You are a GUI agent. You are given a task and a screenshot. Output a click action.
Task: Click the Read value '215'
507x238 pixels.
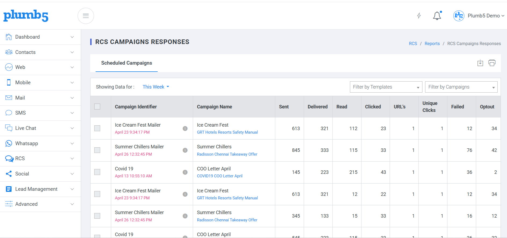[x=353, y=172]
